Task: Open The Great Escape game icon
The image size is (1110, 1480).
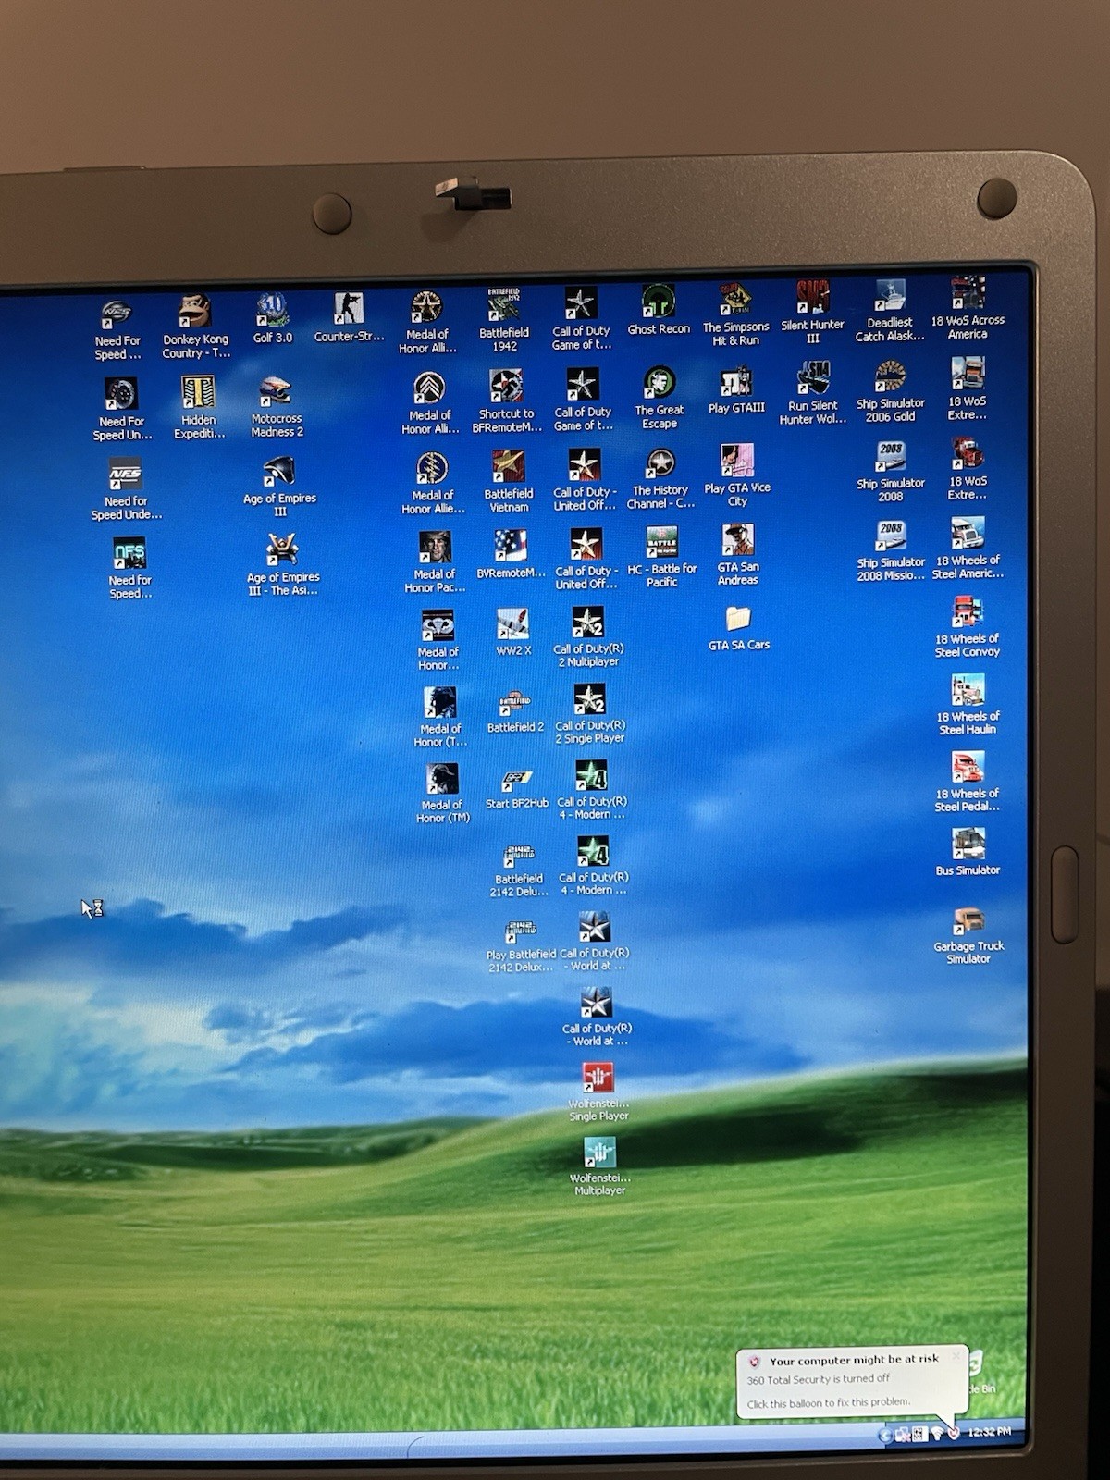Action: tap(660, 398)
